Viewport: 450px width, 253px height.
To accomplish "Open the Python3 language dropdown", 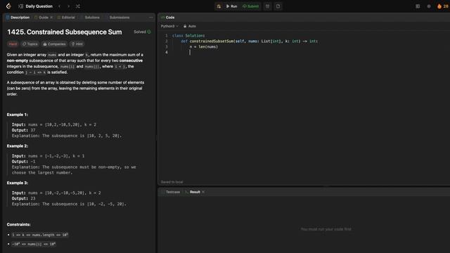I will click(x=169, y=26).
